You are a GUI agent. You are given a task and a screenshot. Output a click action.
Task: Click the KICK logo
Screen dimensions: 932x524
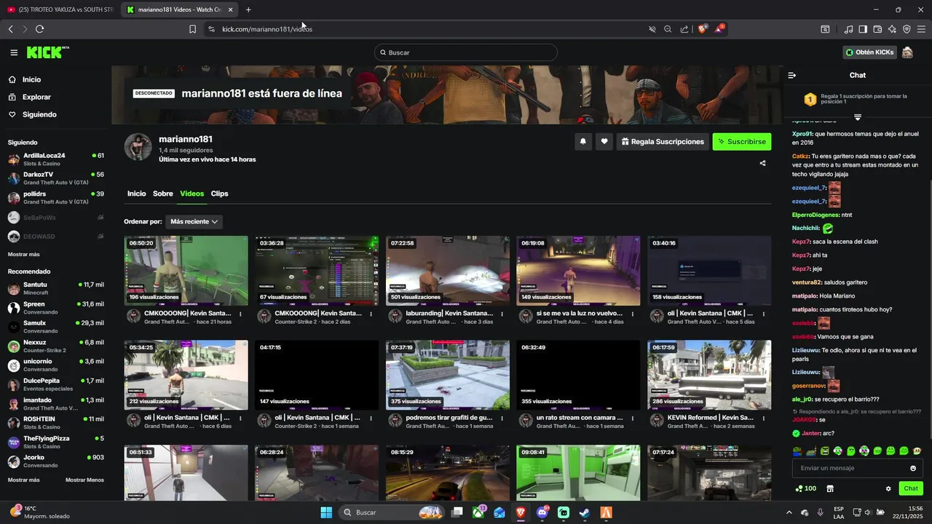click(x=47, y=52)
